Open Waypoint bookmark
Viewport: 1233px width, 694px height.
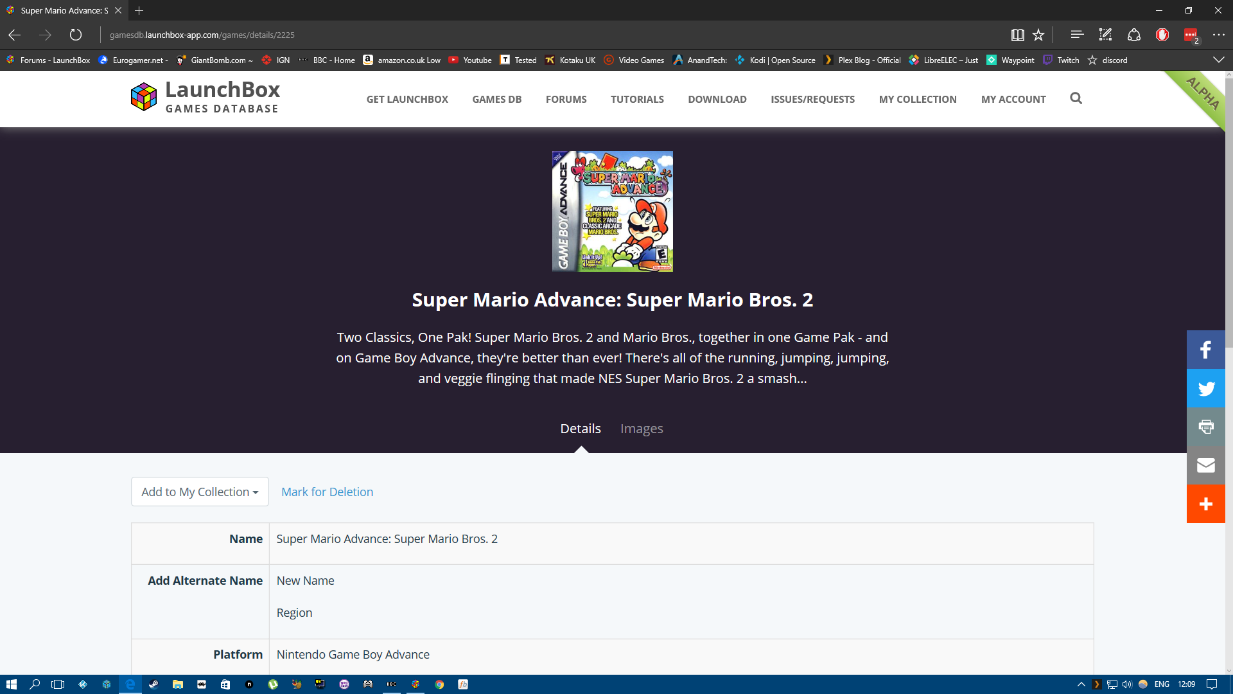click(x=1011, y=60)
